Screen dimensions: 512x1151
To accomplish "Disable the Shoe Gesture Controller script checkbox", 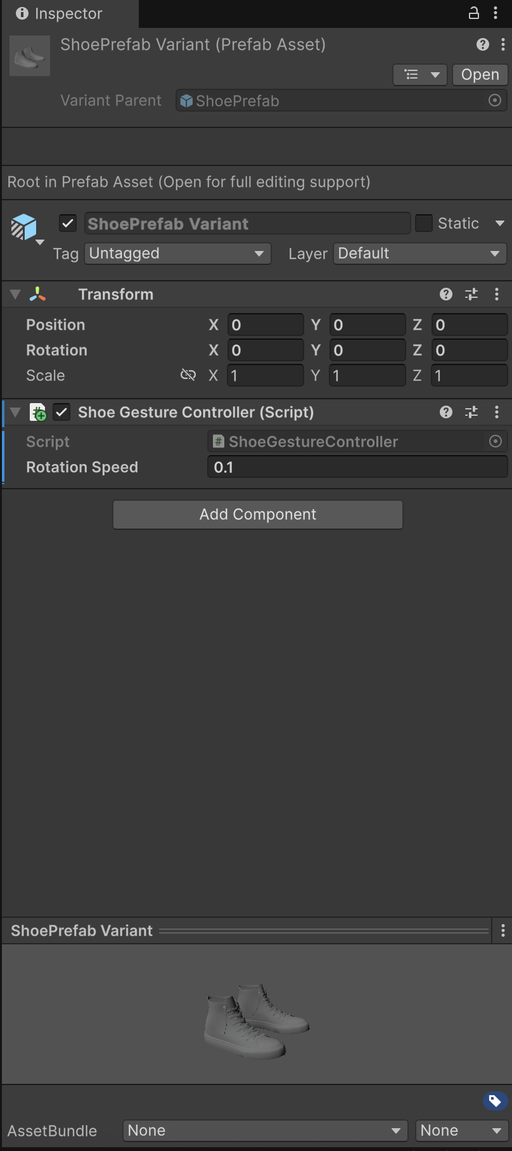I will tap(61, 413).
